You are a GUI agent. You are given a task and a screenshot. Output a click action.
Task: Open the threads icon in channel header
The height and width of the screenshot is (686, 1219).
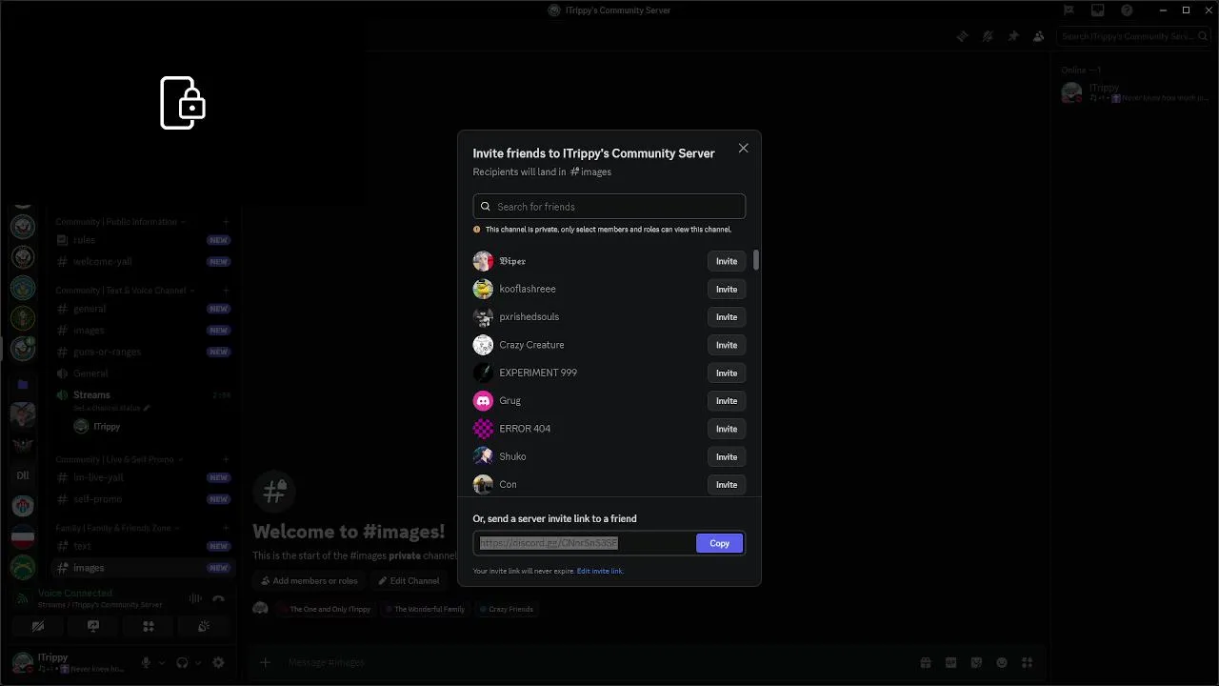(962, 36)
